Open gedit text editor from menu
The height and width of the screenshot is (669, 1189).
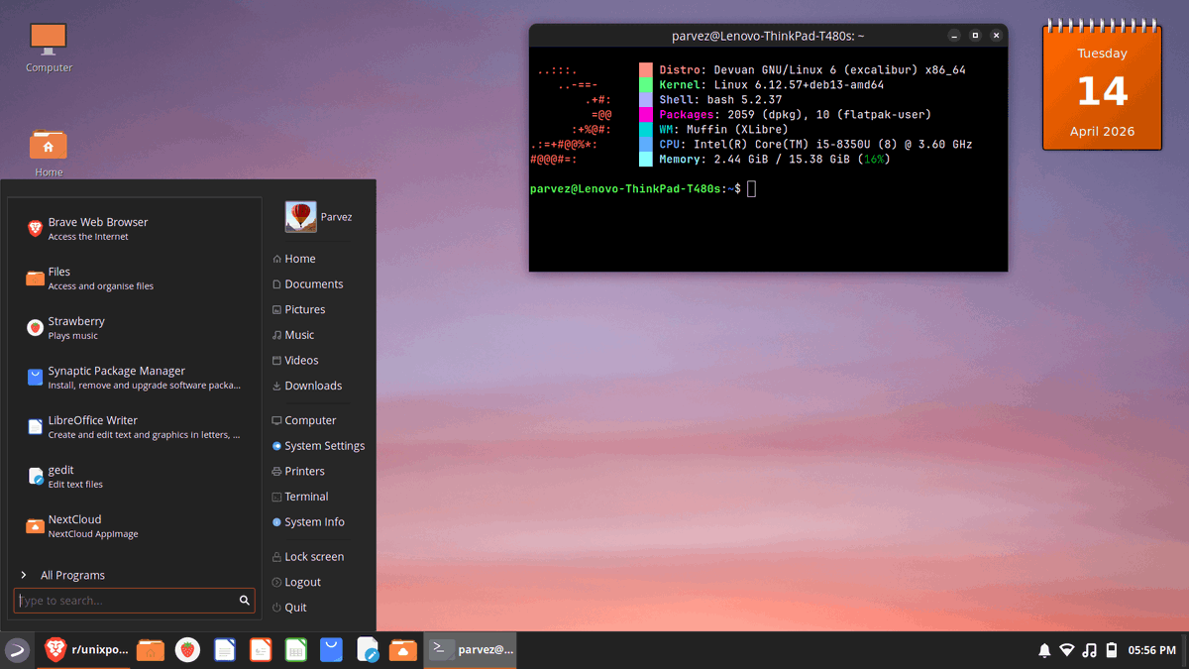coord(134,477)
